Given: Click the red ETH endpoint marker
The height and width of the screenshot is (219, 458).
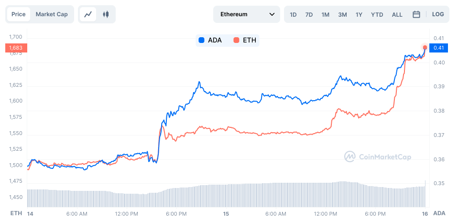Looking at the screenshot, I should point(425,47).
